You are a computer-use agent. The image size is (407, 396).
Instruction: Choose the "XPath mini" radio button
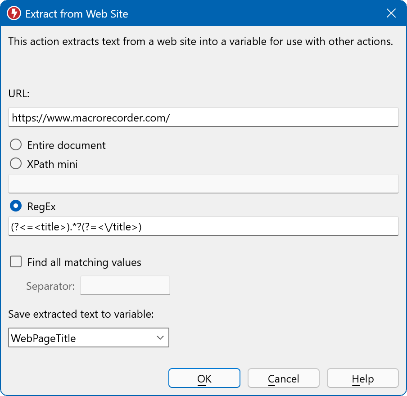(x=16, y=164)
